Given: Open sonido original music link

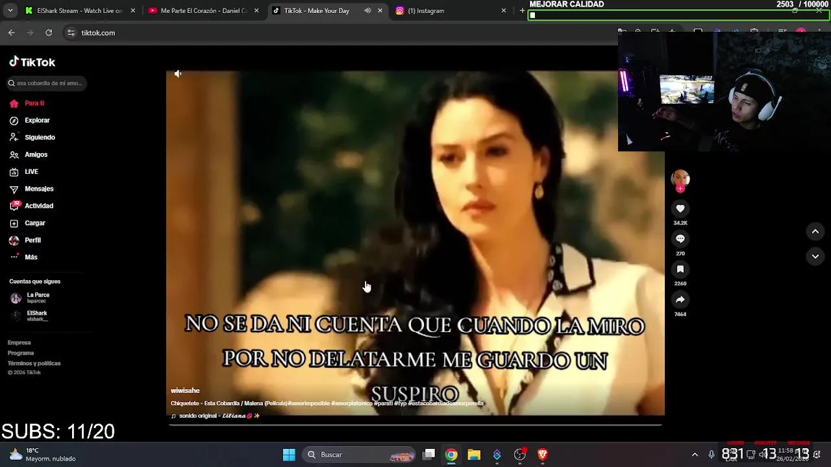Looking at the screenshot, I should [x=219, y=416].
